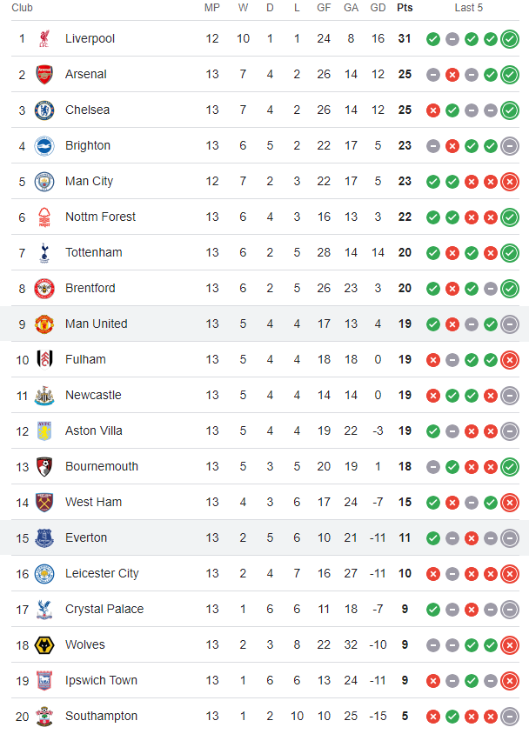
Task: Click the Wolves club crest icon
Action: tap(44, 644)
